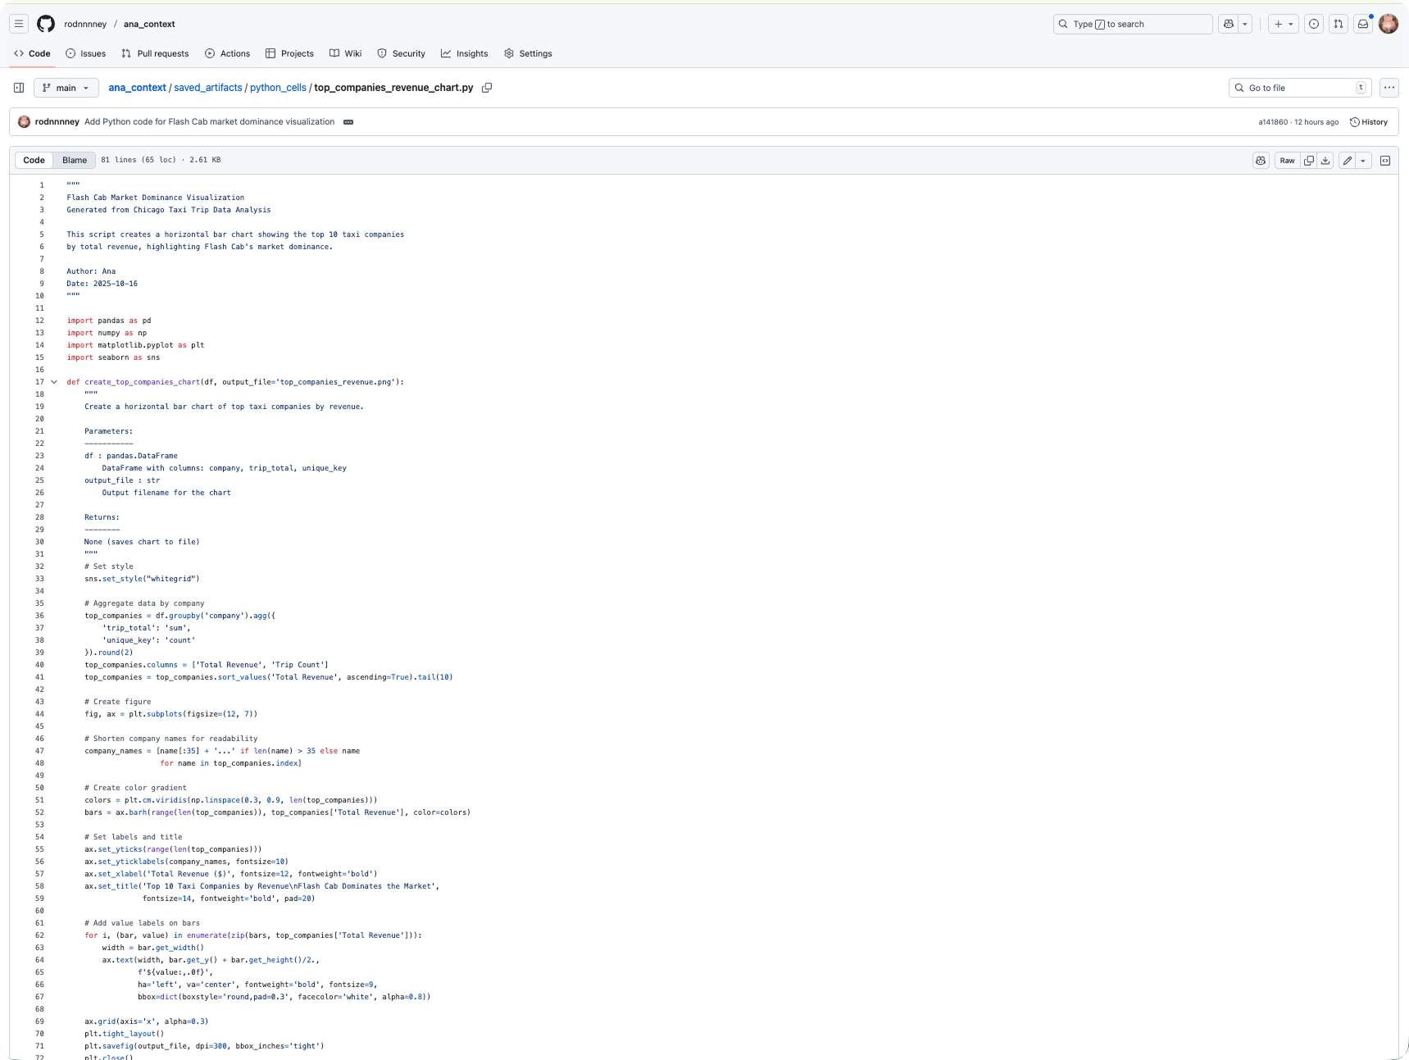Switch to the Actions tab
The height and width of the screenshot is (1060, 1409).
point(228,53)
